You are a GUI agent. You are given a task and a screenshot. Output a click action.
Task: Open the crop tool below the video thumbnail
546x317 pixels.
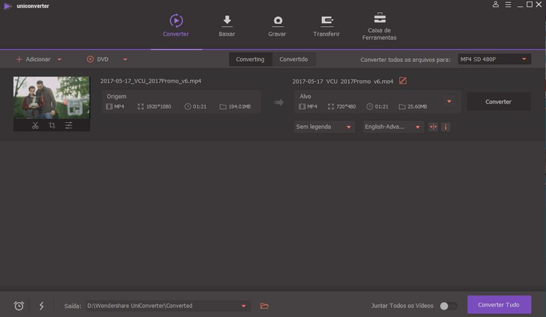tap(52, 125)
